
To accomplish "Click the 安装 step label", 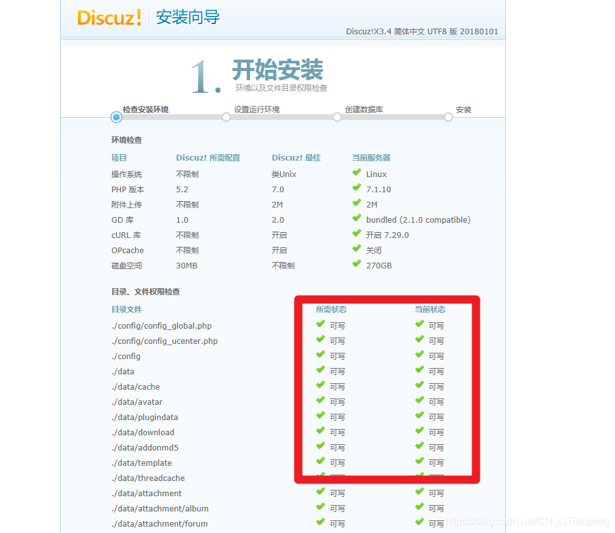I will (463, 109).
